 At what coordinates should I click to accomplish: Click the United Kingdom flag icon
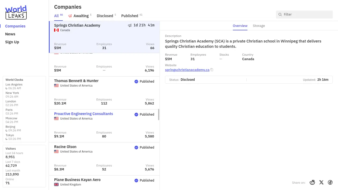click(x=56, y=184)
